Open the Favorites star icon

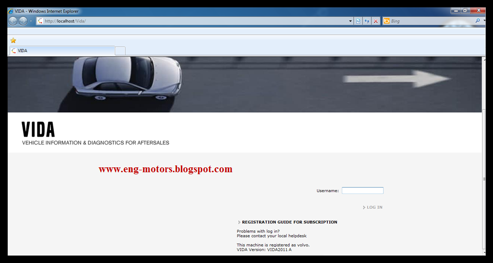(x=13, y=40)
